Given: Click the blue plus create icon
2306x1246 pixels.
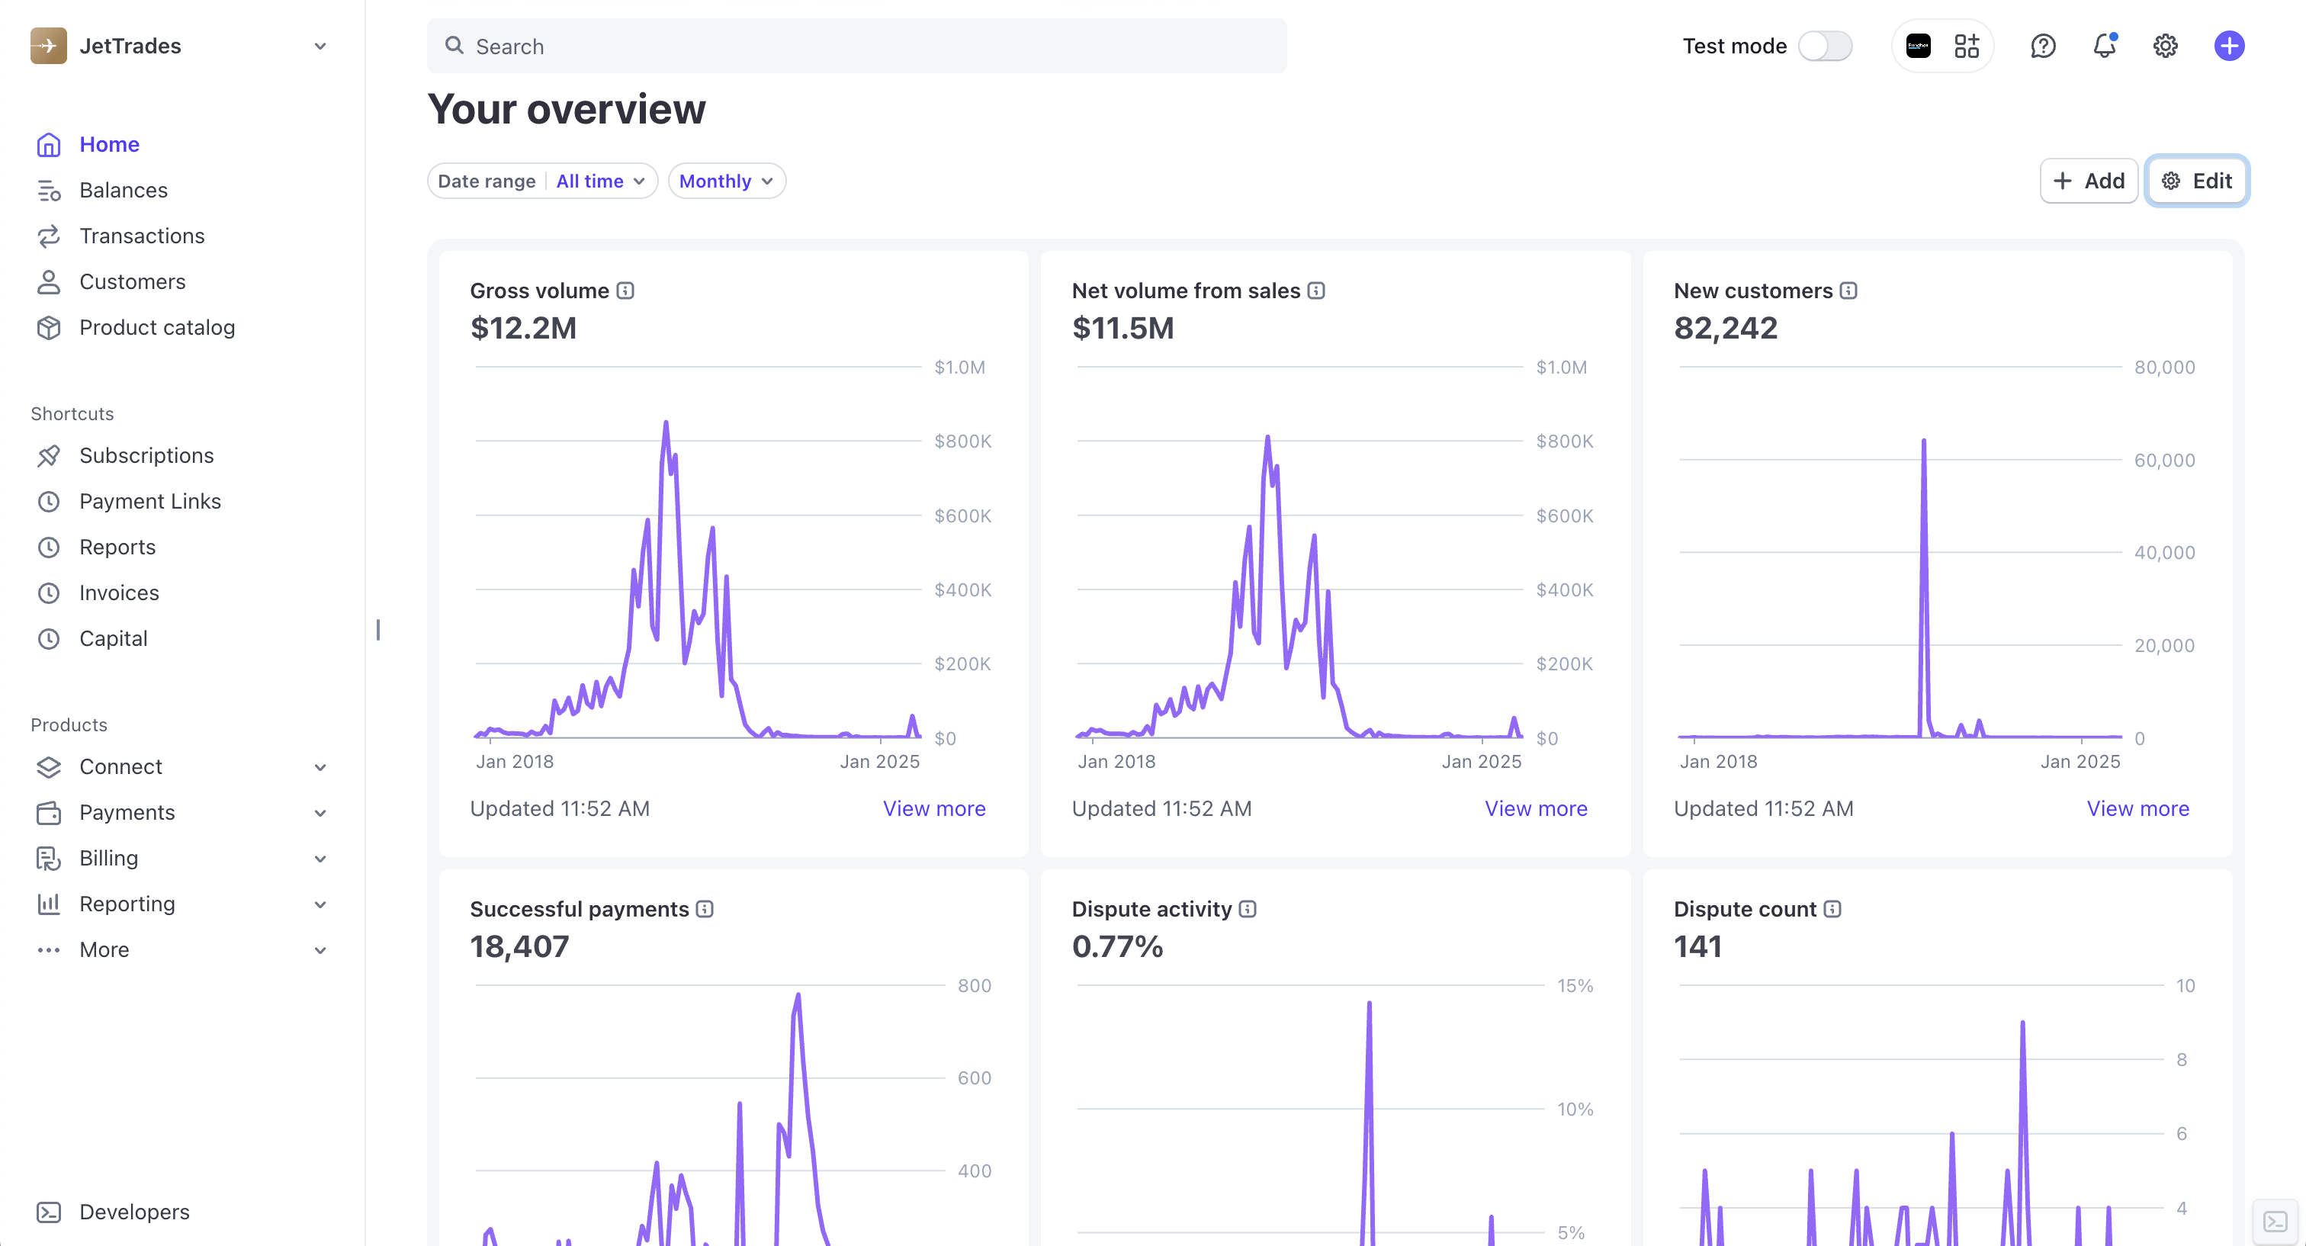Looking at the screenshot, I should (x=2228, y=46).
